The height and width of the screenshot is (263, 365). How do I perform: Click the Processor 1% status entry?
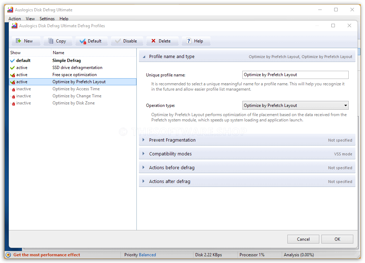252,255
